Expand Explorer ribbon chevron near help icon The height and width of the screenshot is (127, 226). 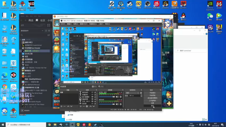pos(204,34)
